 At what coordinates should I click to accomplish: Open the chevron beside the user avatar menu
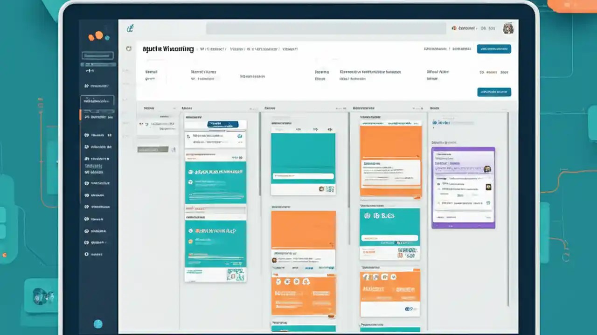(476, 28)
